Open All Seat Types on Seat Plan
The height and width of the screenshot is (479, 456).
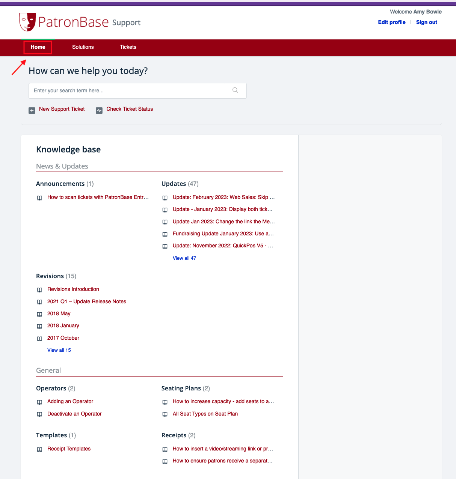pyautogui.click(x=205, y=414)
